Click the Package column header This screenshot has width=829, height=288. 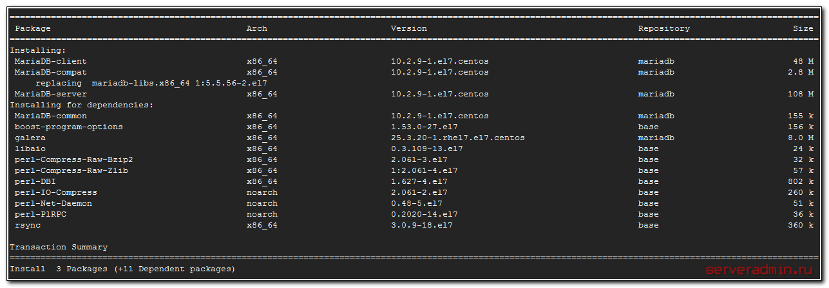pos(33,28)
